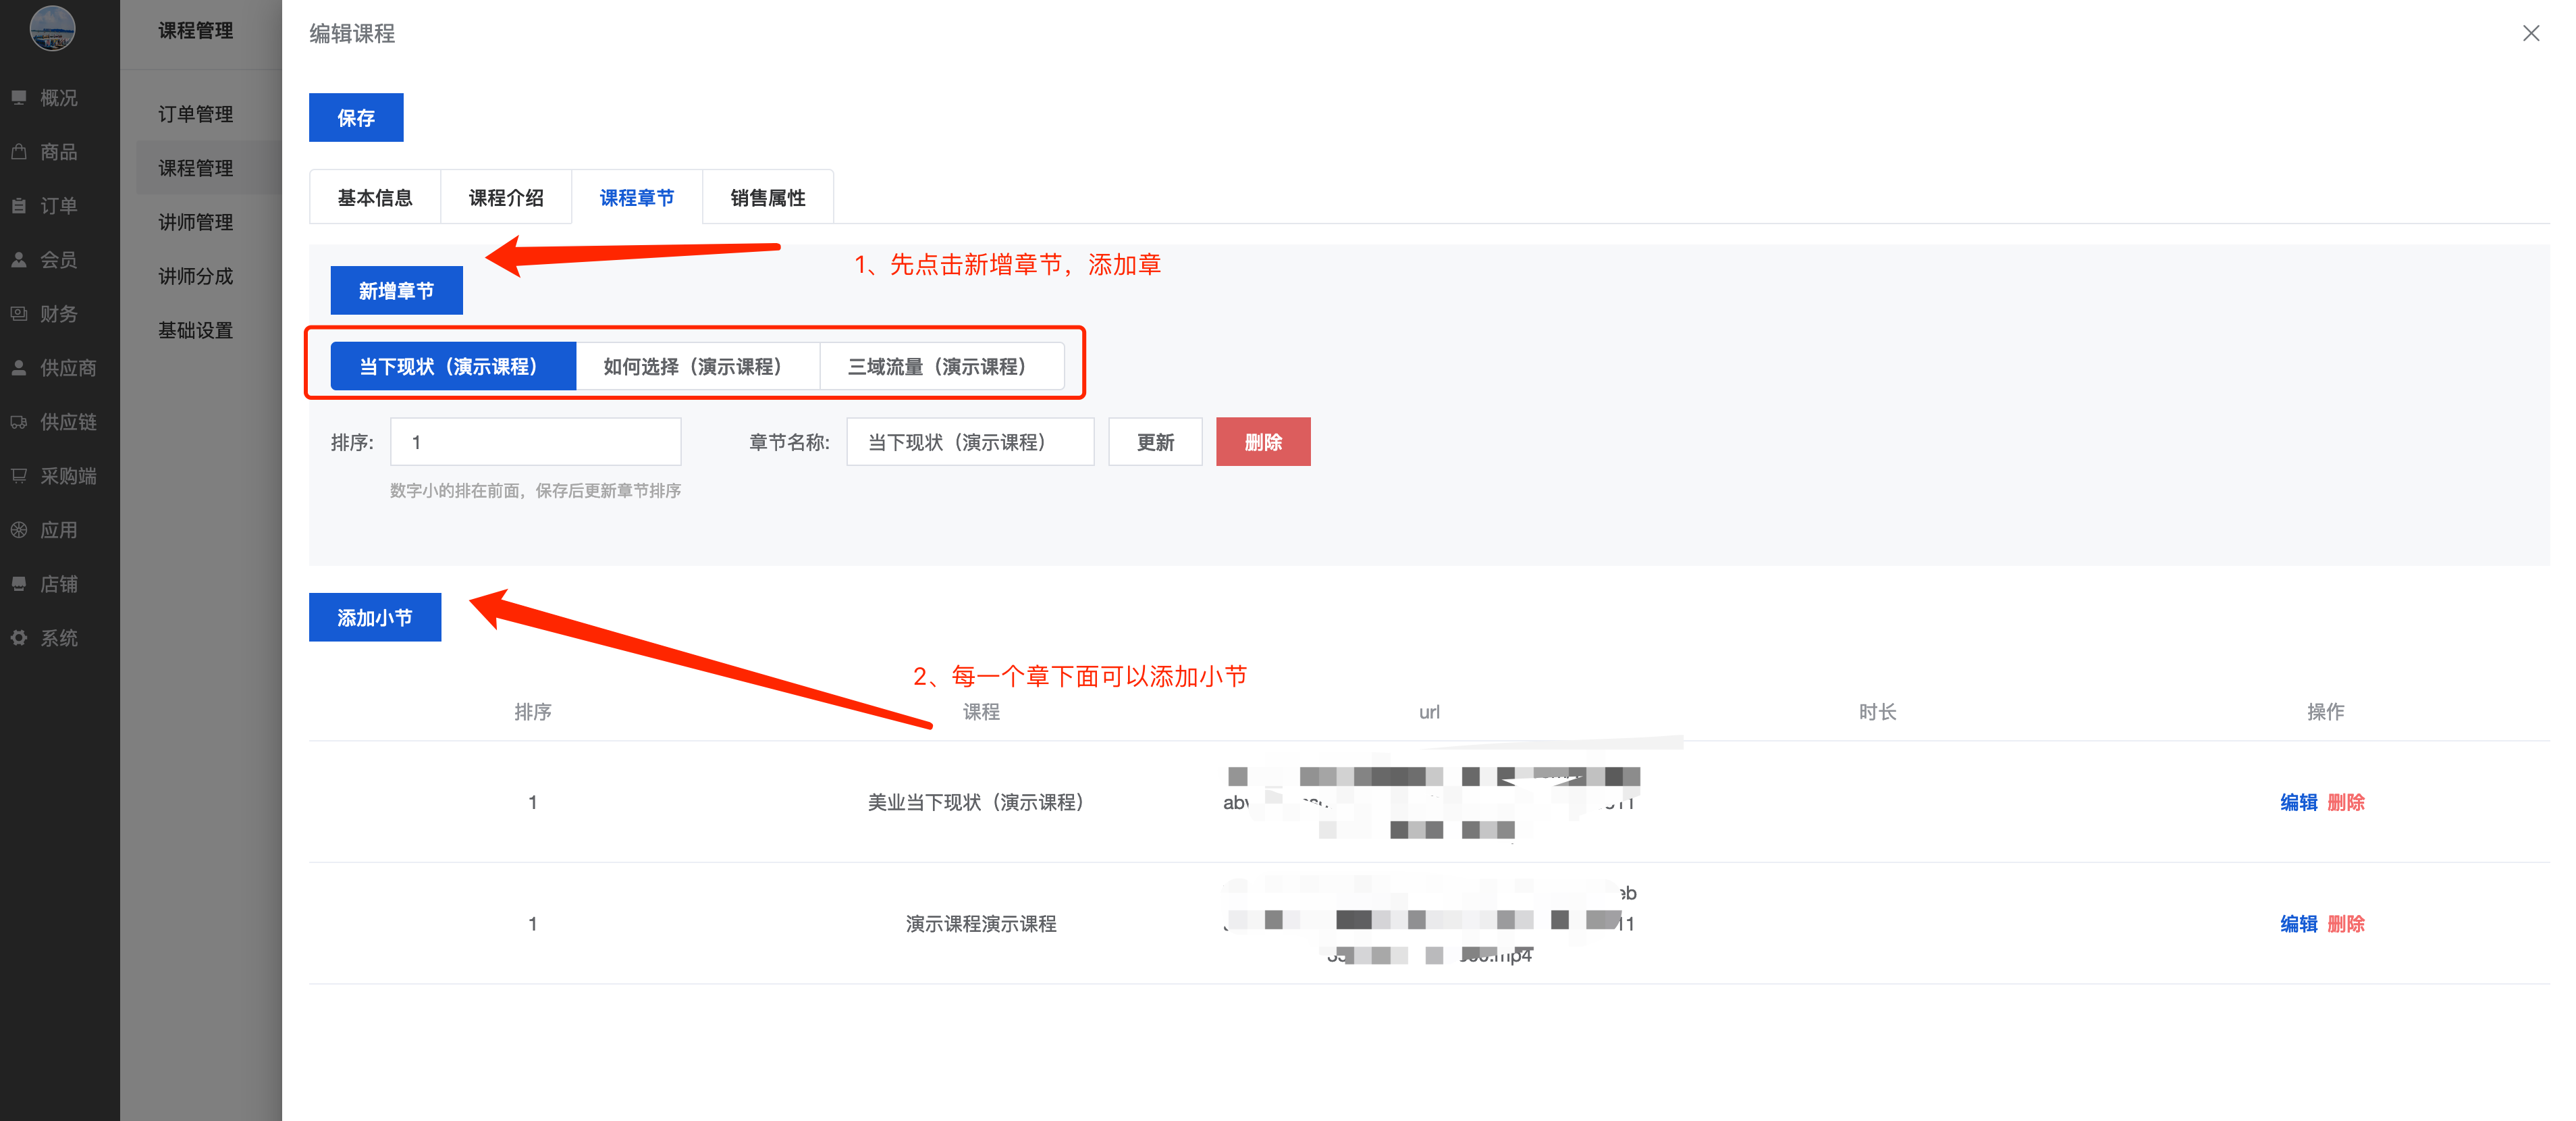Image resolution: width=2576 pixels, height=1121 pixels.
Task: Open the 商品 bag icon in sidebar
Action: pos(19,152)
